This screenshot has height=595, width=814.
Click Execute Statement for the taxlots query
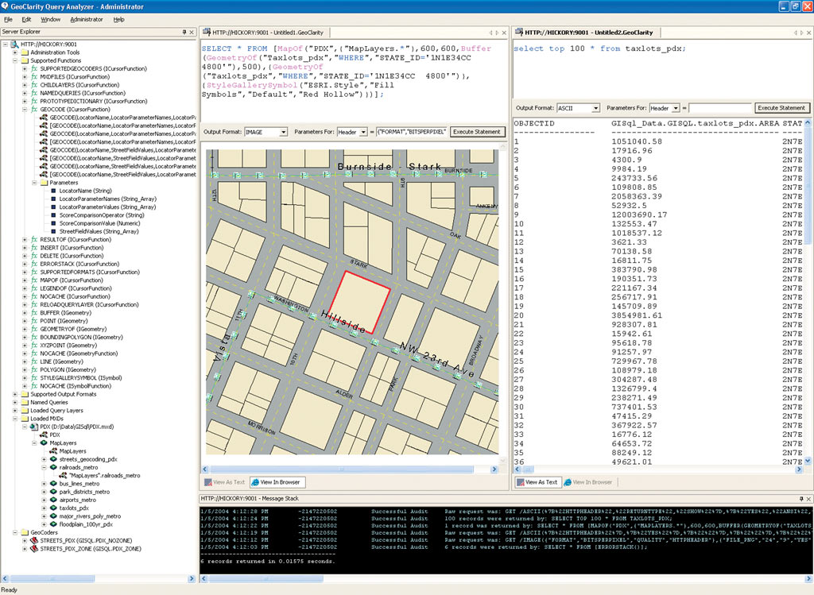[x=782, y=108]
